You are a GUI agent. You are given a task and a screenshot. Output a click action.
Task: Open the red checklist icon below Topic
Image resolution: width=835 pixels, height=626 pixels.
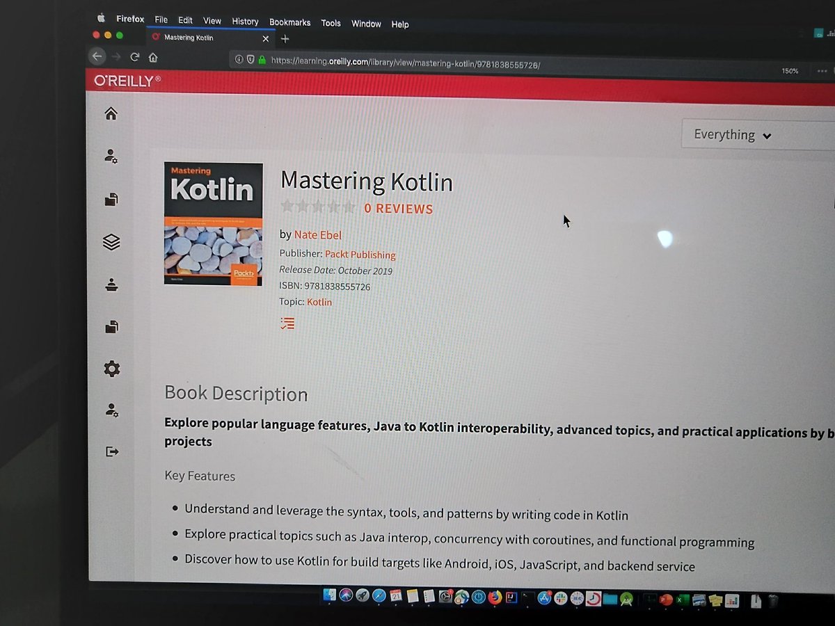coord(287,323)
